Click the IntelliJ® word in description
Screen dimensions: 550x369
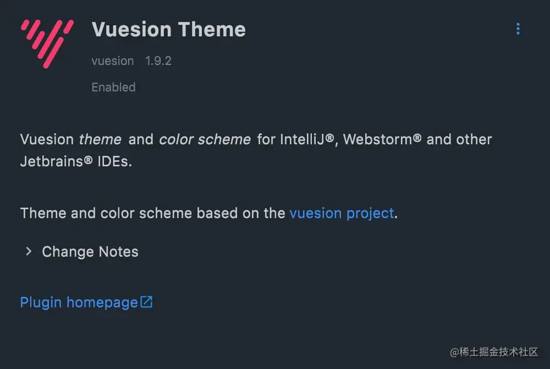tap(307, 139)
